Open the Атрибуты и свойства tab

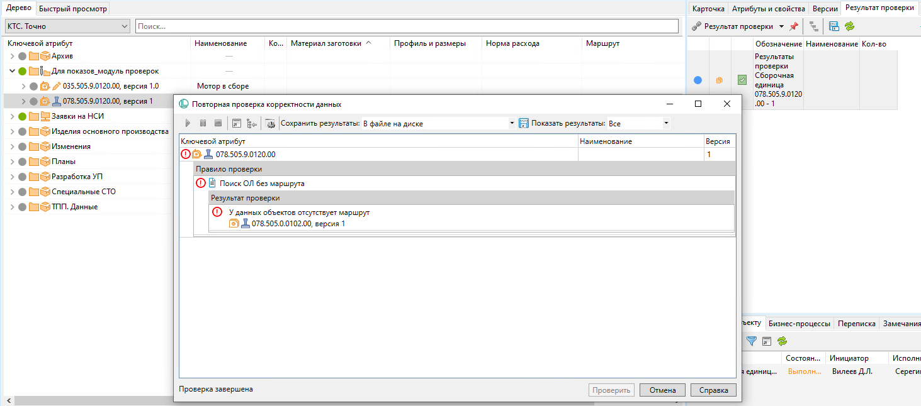(768, 9)
